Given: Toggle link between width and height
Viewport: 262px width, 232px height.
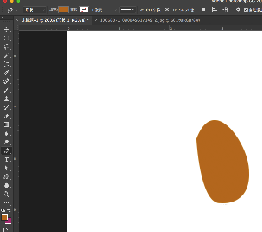Looking at the screenshot, I should click(167, 10).
